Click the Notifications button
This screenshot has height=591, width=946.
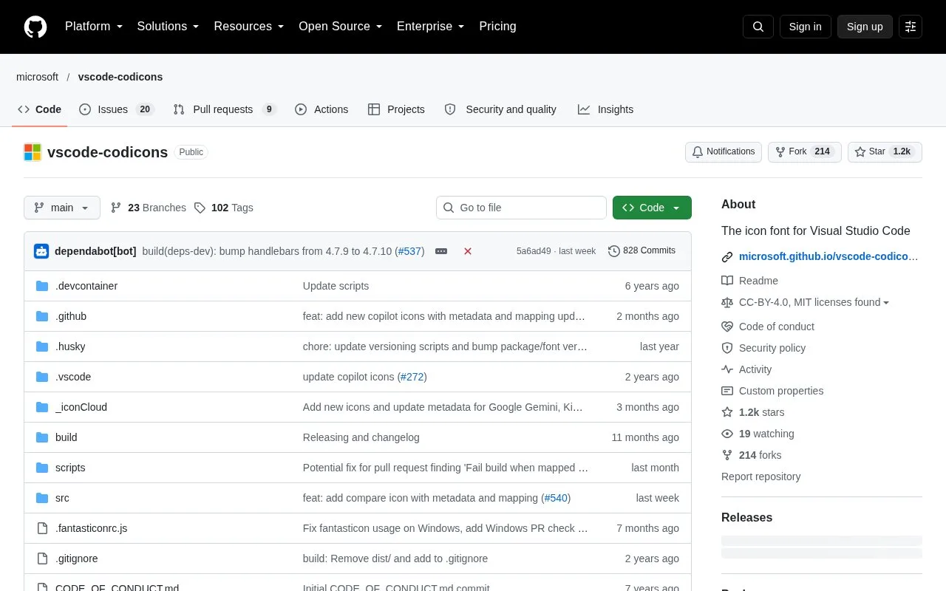[724, 152]
